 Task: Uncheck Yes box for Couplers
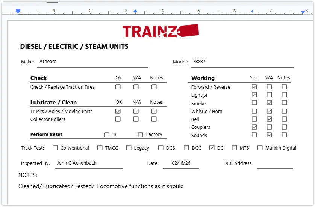tap(254, 127)
